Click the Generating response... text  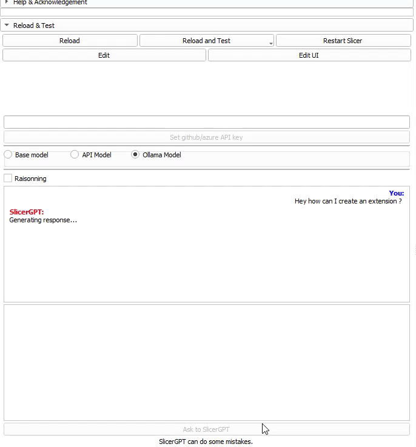click(x=43, y=220)
